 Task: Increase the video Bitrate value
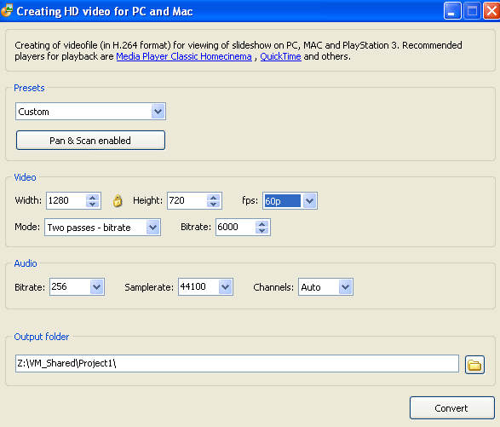261,223
